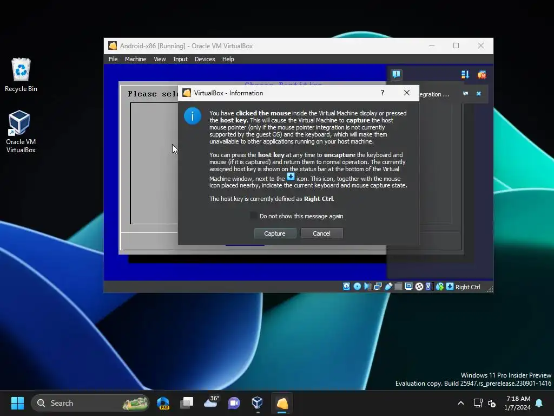This screenshot has height=416, width=554.
Task: Click the network adapters status bar icon
Action: click(378, 287)
